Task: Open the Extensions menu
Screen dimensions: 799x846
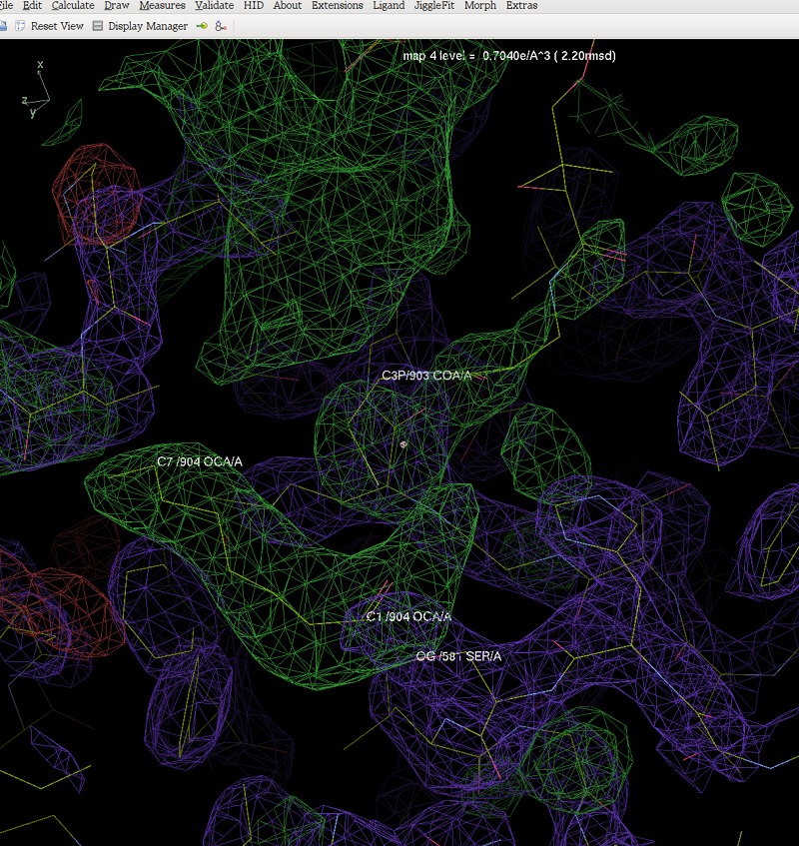Action: click(337, 6)
